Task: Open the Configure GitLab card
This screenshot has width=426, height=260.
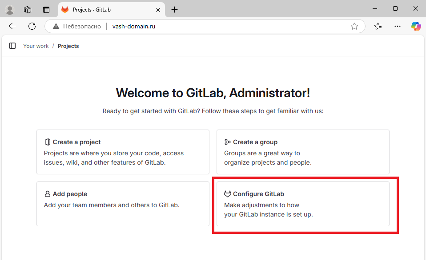Action: (x=303, y=204)
